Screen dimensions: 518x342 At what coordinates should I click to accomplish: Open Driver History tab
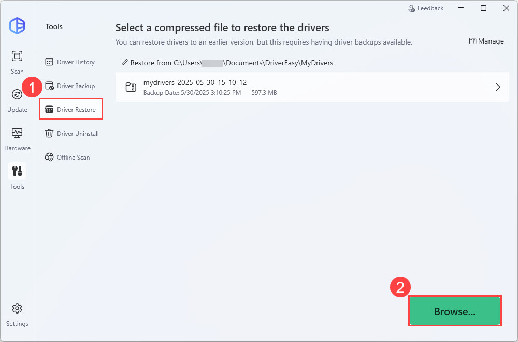(70, 62)
